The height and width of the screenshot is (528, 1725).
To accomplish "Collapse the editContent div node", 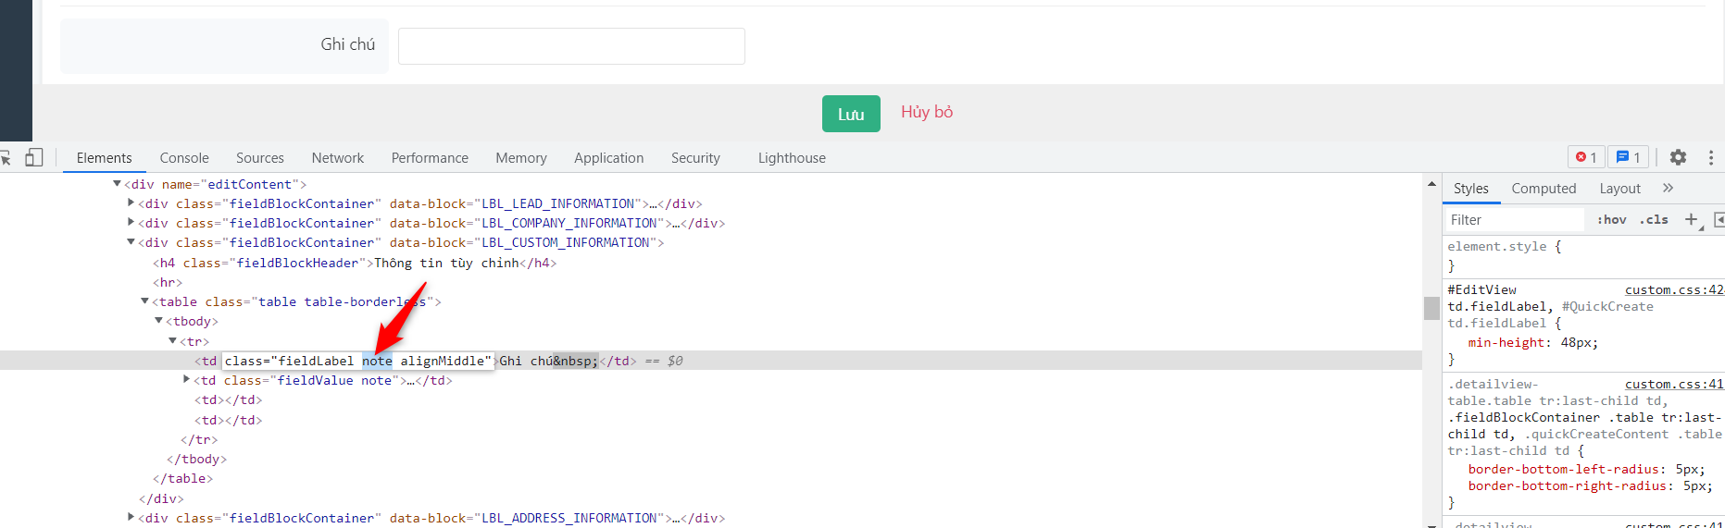I will [x=117, y=184].
